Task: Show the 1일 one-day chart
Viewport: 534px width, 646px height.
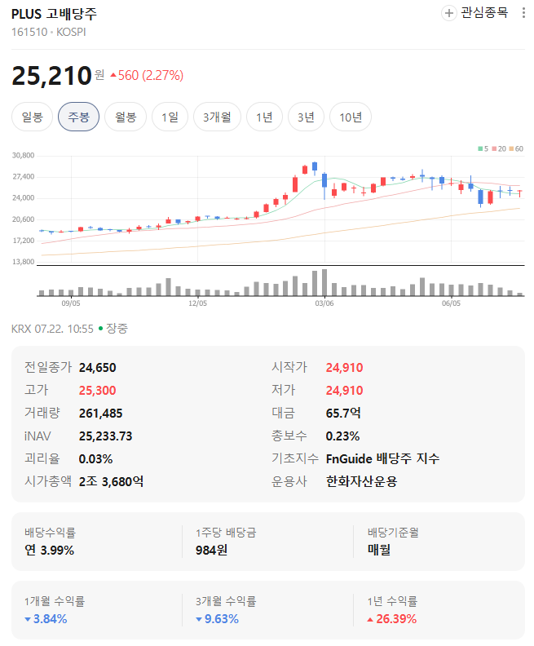Action: 170,117
